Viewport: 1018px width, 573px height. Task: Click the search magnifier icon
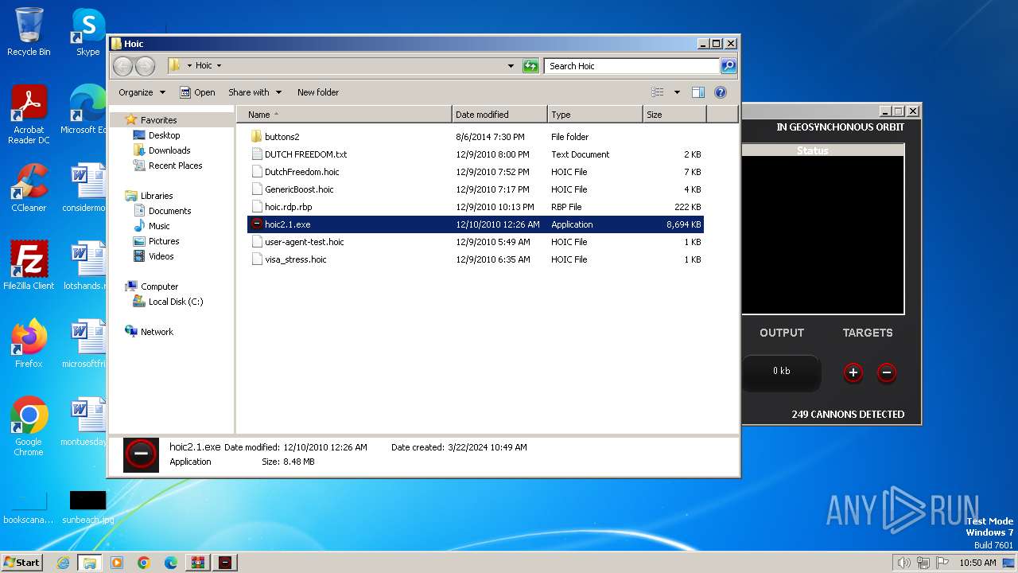pos(728,66)
